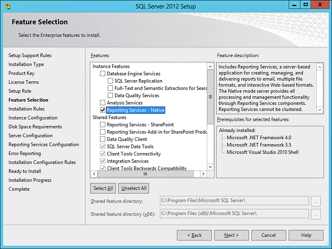The image size is (332, 249).
Task: Proceed with the Next button
Action: (x=231, y=235)
